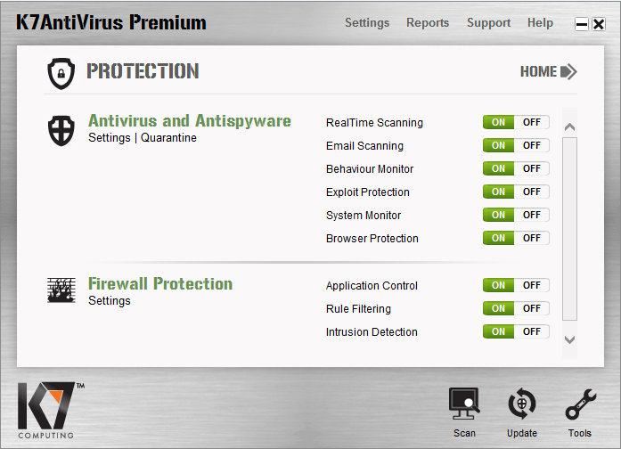621x449 pixels.
Task: Click the Update refresh icon
Action: tap(521, 404)
